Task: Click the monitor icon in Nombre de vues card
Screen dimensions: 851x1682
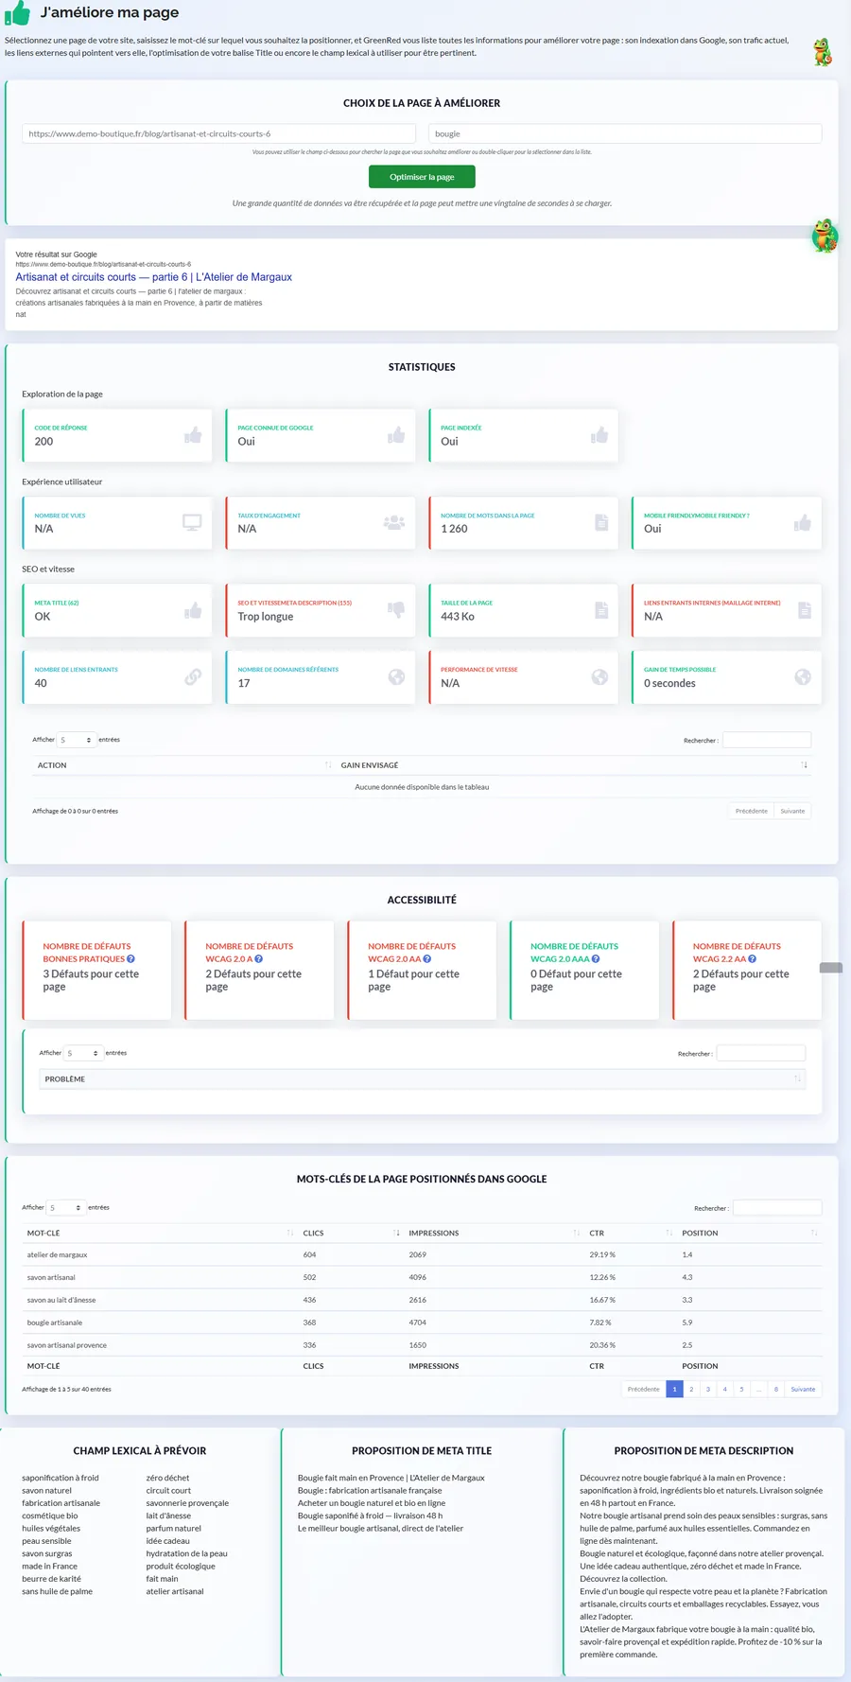Action: point(192,522)
